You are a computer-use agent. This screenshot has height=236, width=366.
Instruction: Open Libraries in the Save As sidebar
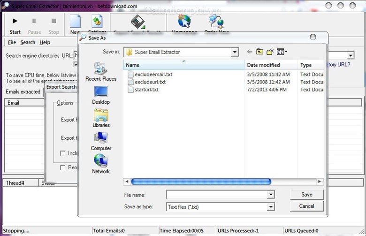pyautogui.click(x=101, y=118)
